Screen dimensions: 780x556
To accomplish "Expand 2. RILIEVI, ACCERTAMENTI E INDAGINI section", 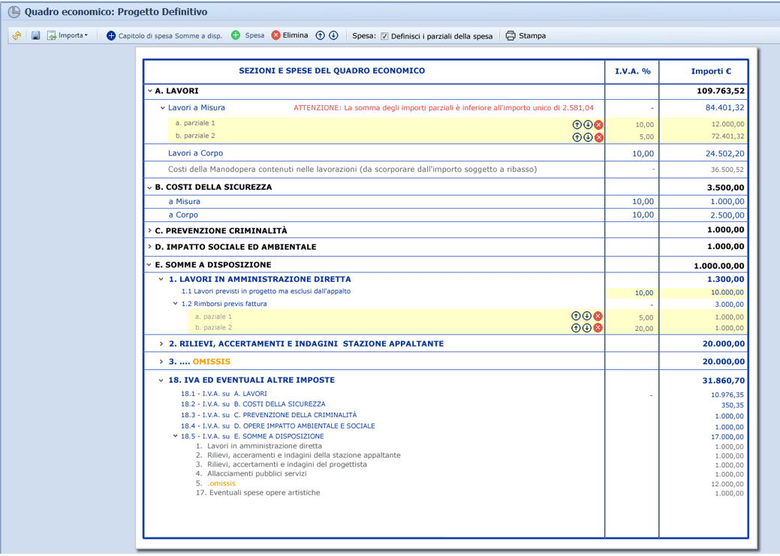I will pyautogui.click(x=161, y=344).
